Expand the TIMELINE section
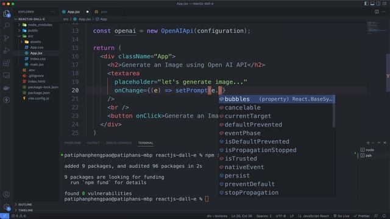 (26, 210)
